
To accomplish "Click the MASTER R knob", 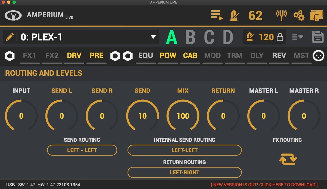I will pyautogui.click(x=304, y=116).
